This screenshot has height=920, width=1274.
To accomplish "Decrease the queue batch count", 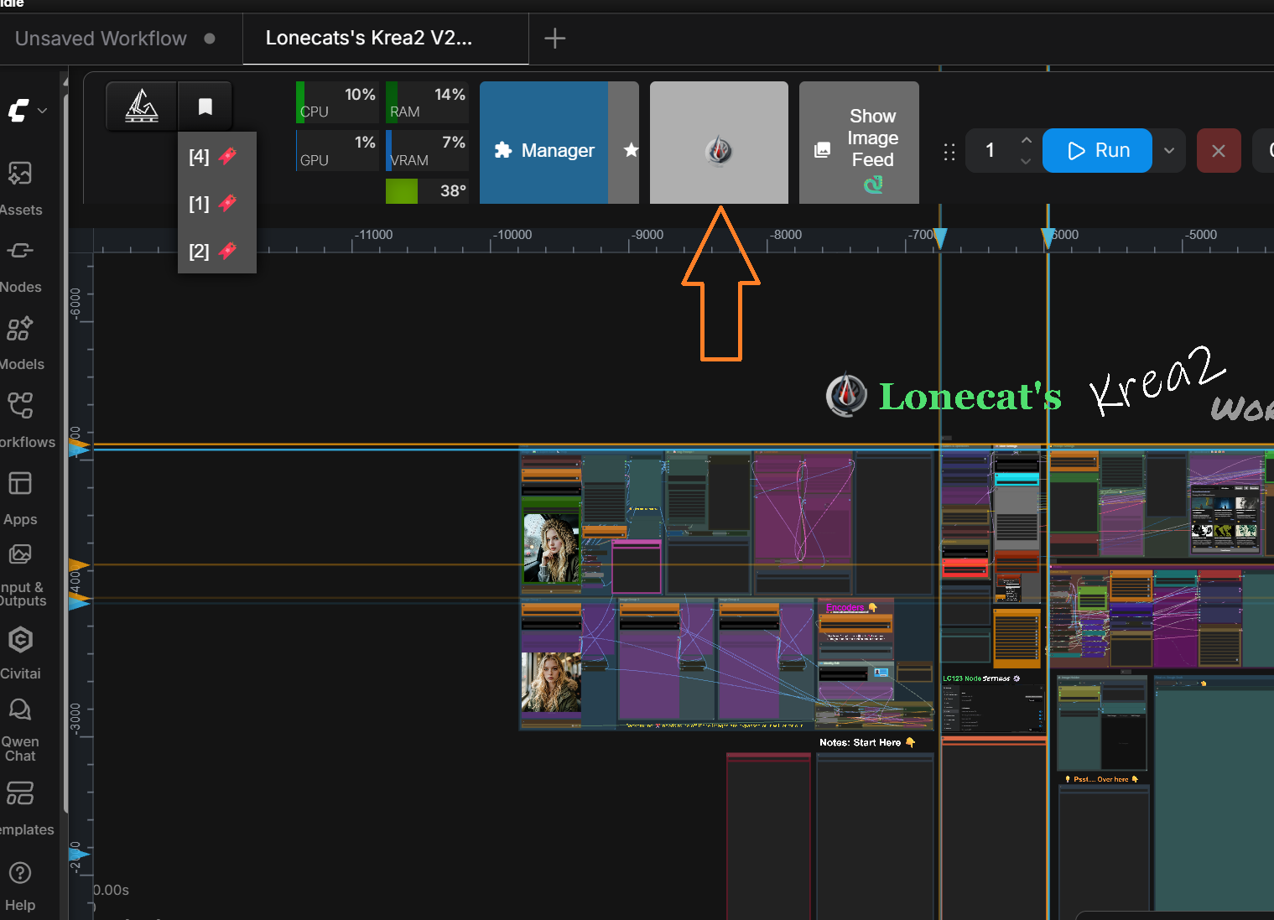I will point(1026,161).
